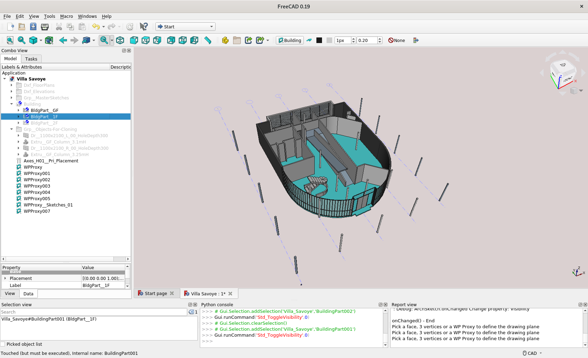The width and height of the screenshot is (588, 358).
Task: Open the Windows menu
Action: tap(87, 16)
